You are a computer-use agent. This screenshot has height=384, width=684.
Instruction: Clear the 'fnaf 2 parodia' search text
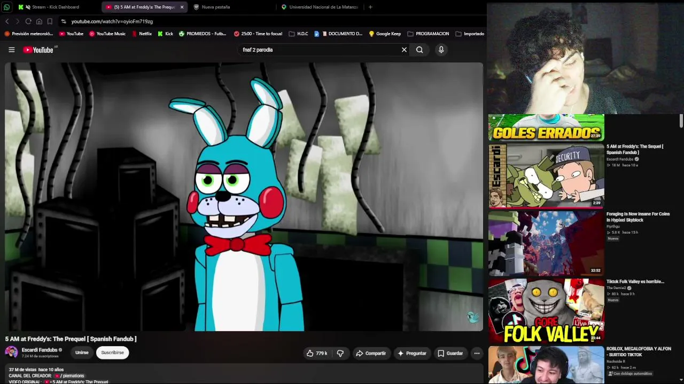click(x=404, y=50)
